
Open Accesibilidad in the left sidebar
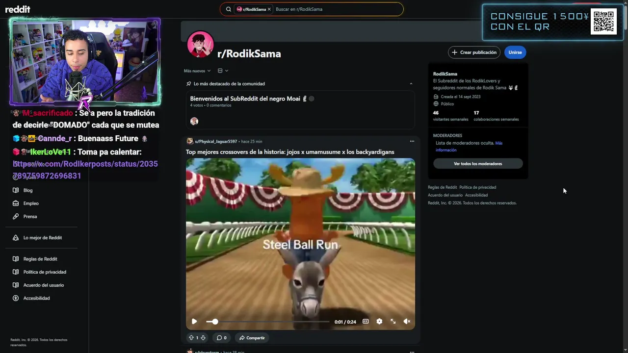pos(36,298)
